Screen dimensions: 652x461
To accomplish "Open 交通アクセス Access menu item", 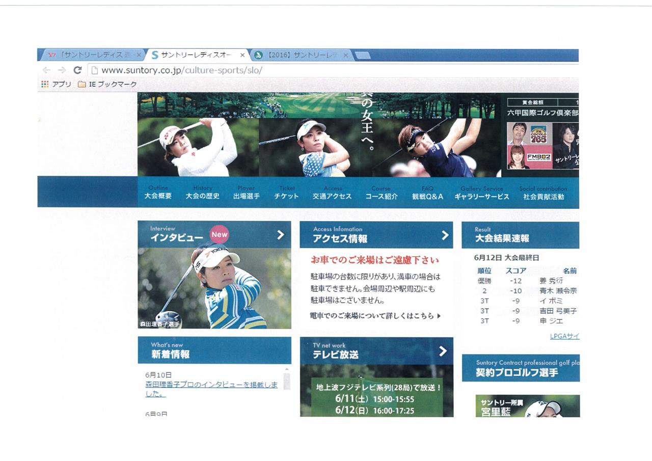I will (x=332, y=193).
